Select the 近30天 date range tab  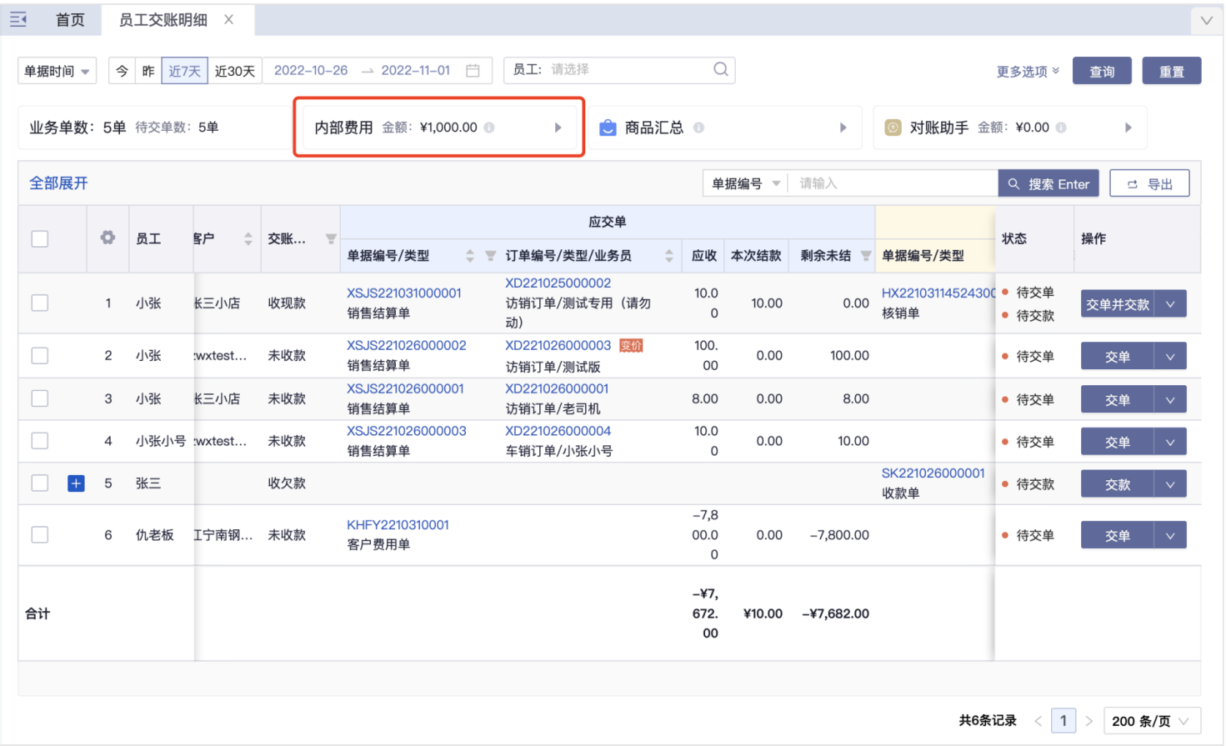coord(235,71)
